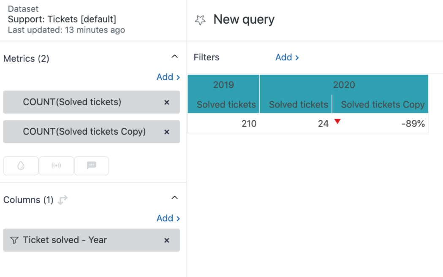
Task: Select the Solved tickets Copy column header
Action: (x=382, y=105)
